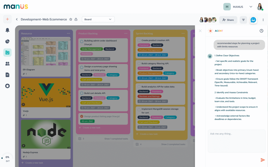
Task: Open the Board view dropdown
Action: (x=98, y=19)
